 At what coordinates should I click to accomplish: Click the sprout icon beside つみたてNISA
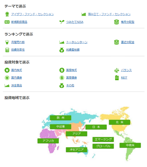(62, 22)
